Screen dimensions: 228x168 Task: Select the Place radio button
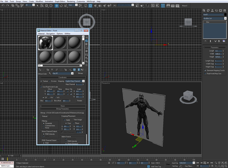pyautogui.click(x=74, y=123)
